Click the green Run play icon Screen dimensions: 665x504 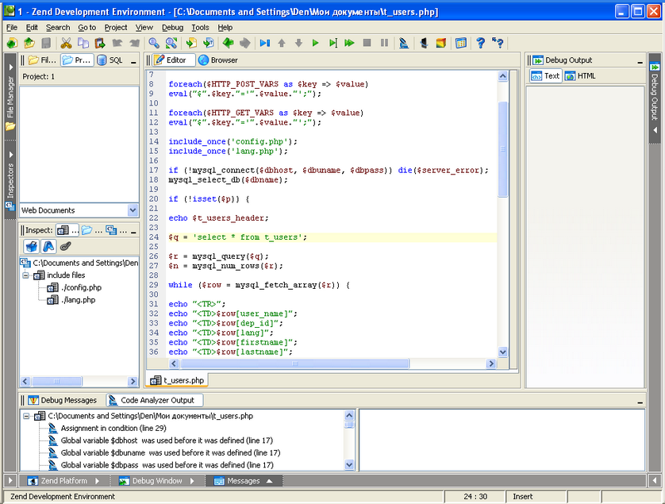315,43
